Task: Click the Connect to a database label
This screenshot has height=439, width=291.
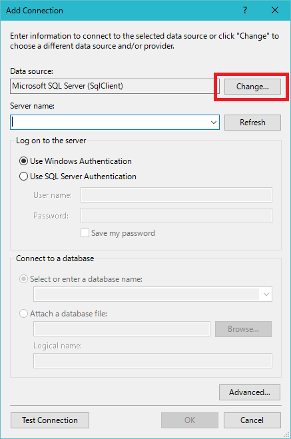Action: pos(55,258)
